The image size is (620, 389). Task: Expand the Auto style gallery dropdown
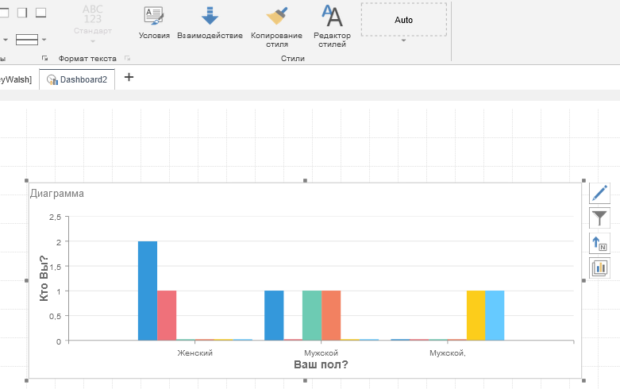[x=403, y=41]
